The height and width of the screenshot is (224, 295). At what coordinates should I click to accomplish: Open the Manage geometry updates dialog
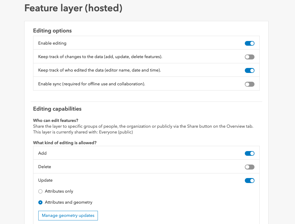[68, 215]
